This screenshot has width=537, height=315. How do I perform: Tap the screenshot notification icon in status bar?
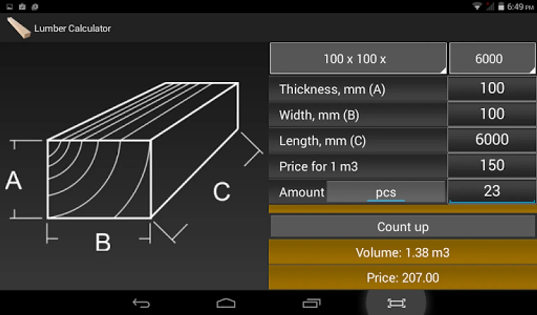(x=9, y=7)
